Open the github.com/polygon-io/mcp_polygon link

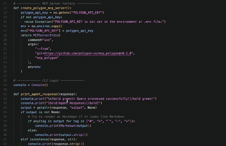87,54
